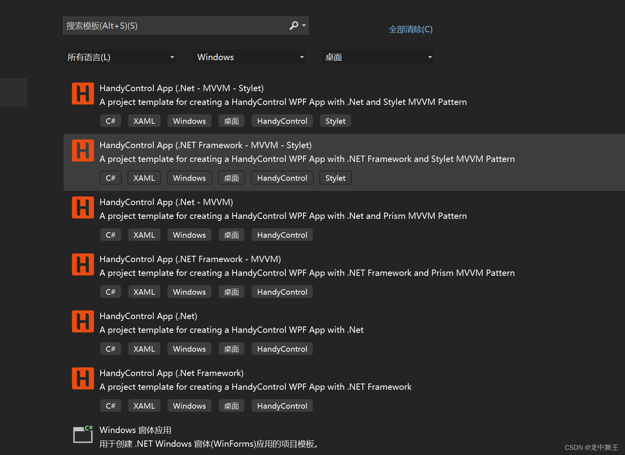Click C# tag in .Net - MVVM - Stylet row

(110, 121)
